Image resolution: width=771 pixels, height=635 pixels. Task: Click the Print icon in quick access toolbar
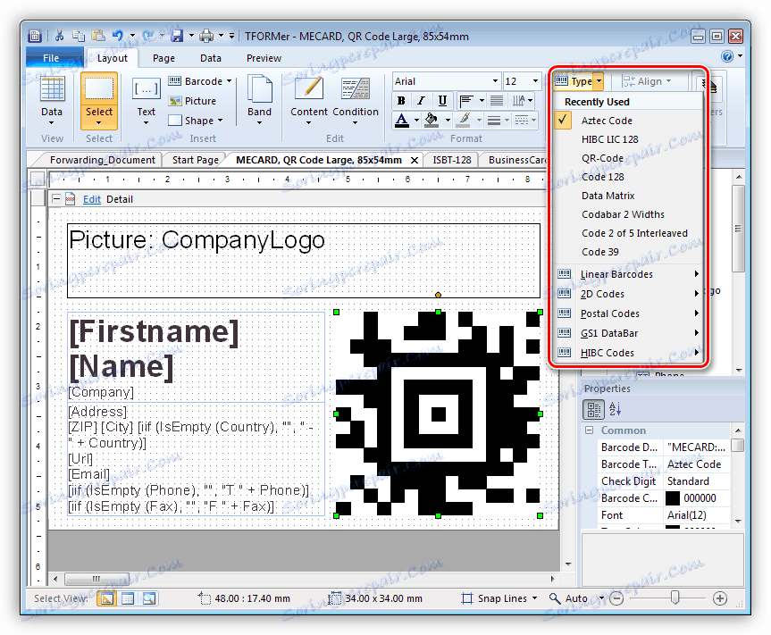[206, 36]
